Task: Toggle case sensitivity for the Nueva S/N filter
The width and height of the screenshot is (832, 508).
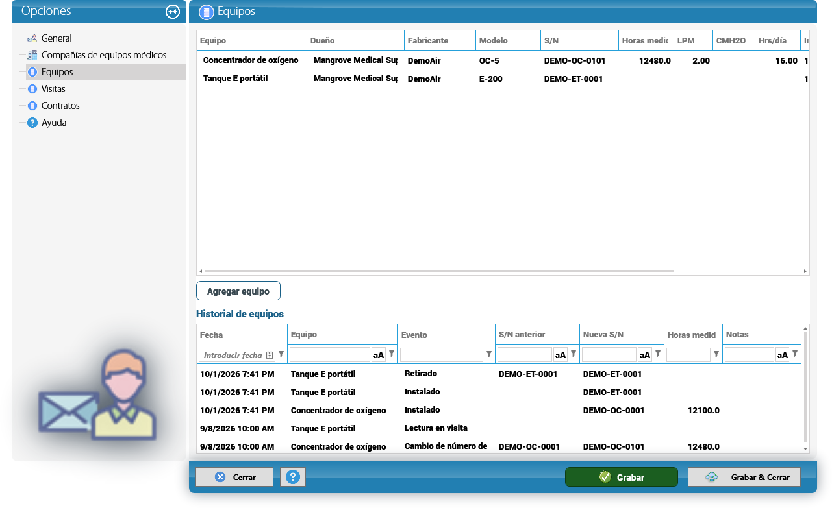Action: click(644, 355)
